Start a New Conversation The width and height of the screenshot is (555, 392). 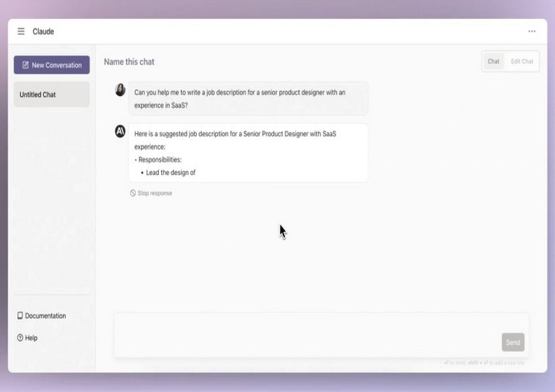point(51,65)
